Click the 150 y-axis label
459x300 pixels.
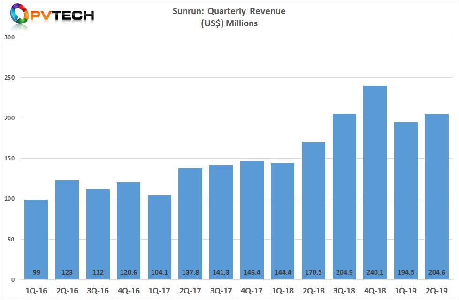pyautogui.click(x=9, y=158)
